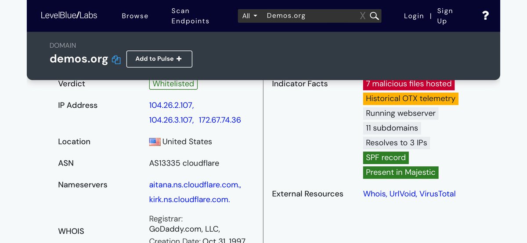
Task: Clear the search field with the X icon
Action: click(x=362, y=16)
